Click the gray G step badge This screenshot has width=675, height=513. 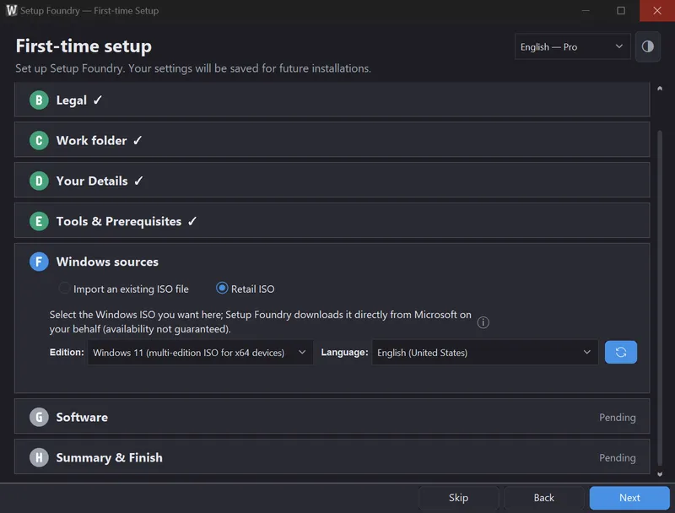point(39,417)
